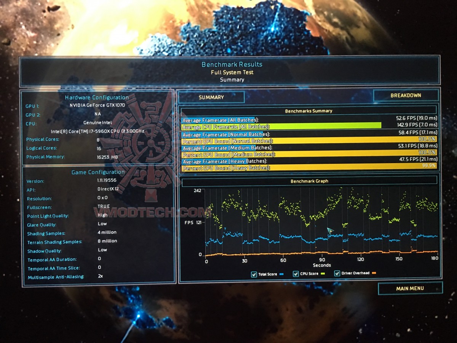The height and width of the screenshot is (343, 457).
Task: Click the Multisample Anti-Aliasing 2x value
Action: 101,276
